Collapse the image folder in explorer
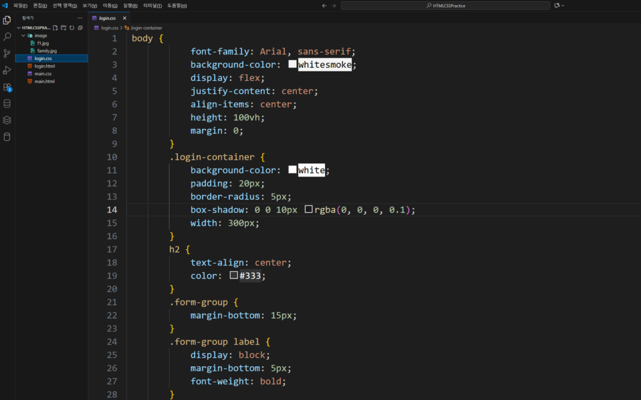Viewport: 641px width, 400px height. pos(23,36)
